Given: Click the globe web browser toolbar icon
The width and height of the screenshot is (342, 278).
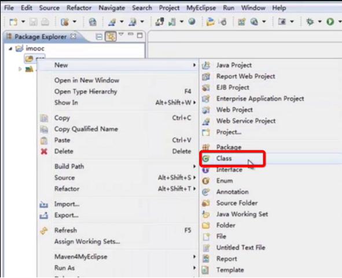Looking at the screenshot, I should click(192, 21).
